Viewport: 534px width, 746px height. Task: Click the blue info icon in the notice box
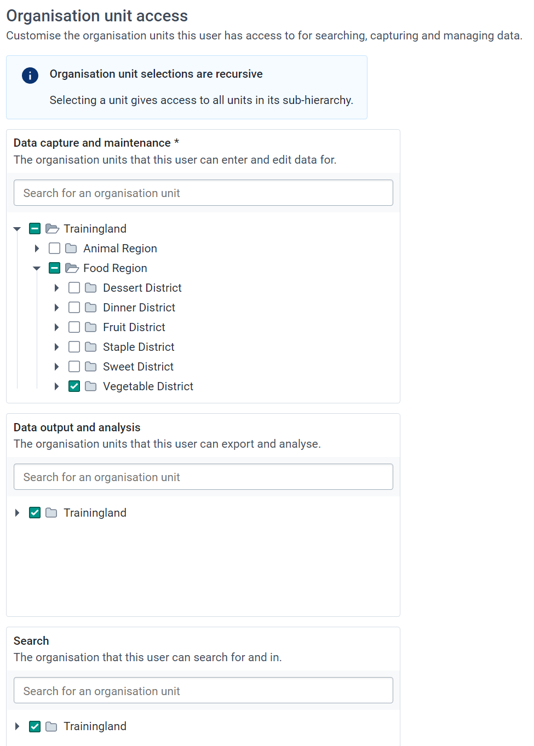(30, 76)
